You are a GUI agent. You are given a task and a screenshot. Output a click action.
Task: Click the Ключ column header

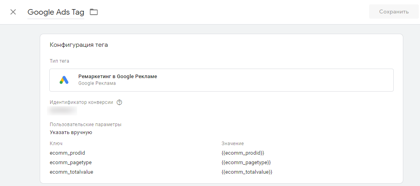pyautogui.click(x=56, y=144)
